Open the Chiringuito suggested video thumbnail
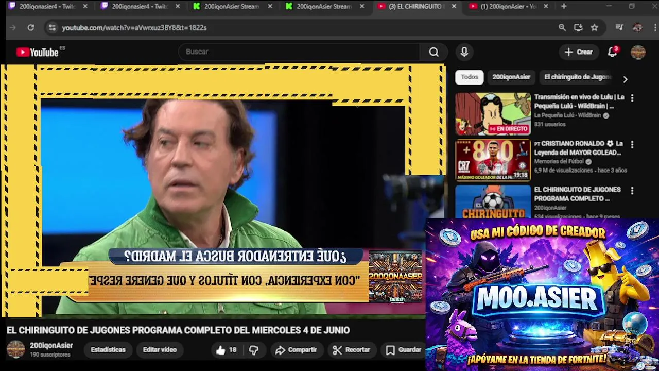 coord(493,201)
